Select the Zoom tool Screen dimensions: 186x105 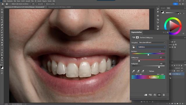click(2, 60)
